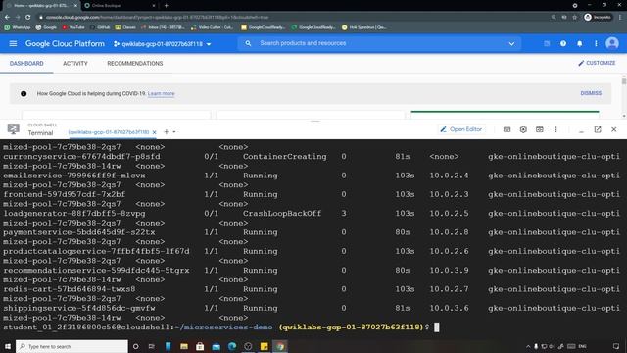Click the terminal prompt cursor
Screen dimensions: 627x353
coord(436,327)
